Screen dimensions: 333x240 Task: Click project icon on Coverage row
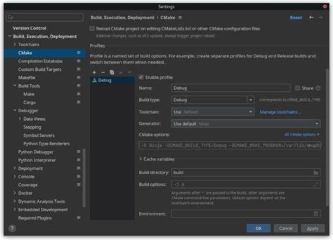pos(79,185)
